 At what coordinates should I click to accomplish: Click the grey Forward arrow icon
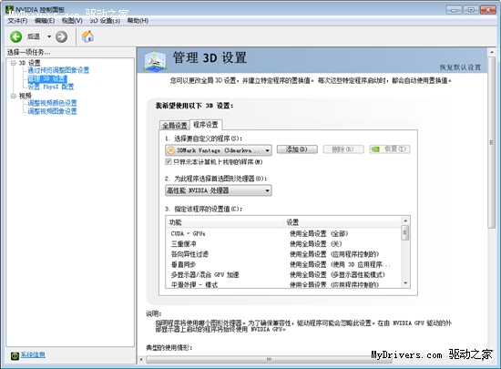point(61,36)
